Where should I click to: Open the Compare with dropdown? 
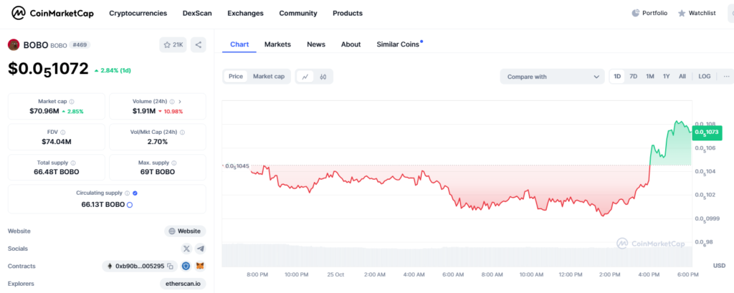point(552,77)
